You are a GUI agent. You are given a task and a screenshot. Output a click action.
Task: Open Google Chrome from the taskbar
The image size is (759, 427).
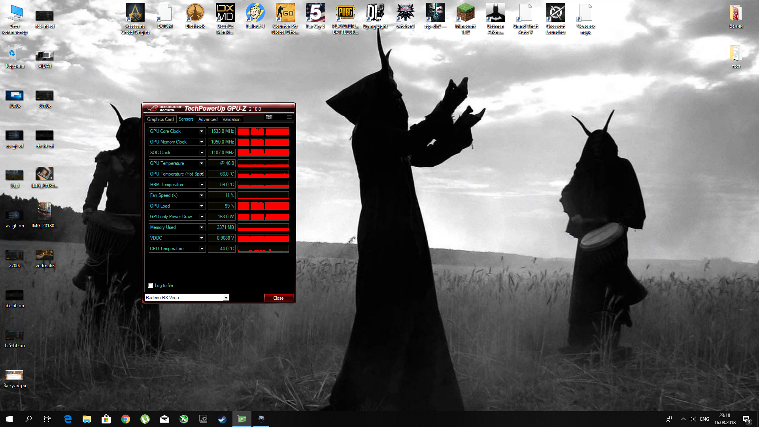pos(126,419)
